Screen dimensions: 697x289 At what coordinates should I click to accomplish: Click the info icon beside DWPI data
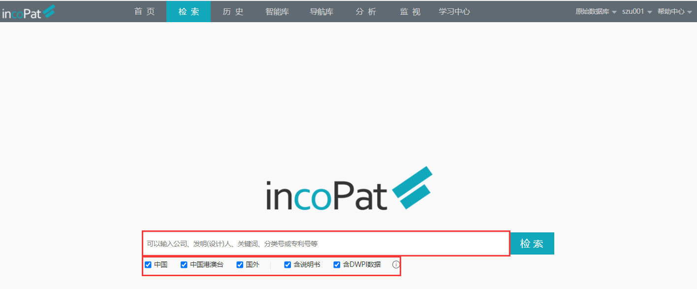pos(396,265)
